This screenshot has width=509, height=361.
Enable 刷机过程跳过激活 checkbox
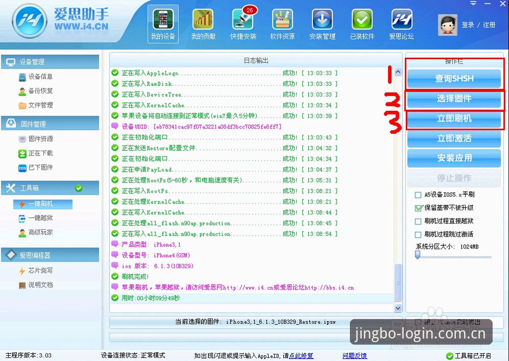coord(418,235)
